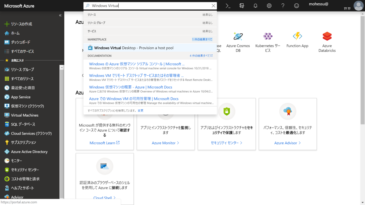The width and height of the screenshot is (365, 205).
Task: Click the Azure Active Directory icon
Action: click(x=7, y=152)
